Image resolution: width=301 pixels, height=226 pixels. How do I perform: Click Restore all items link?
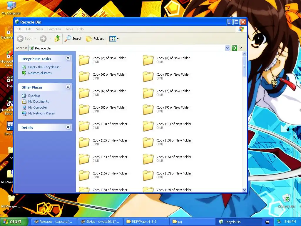click(40, 73)
